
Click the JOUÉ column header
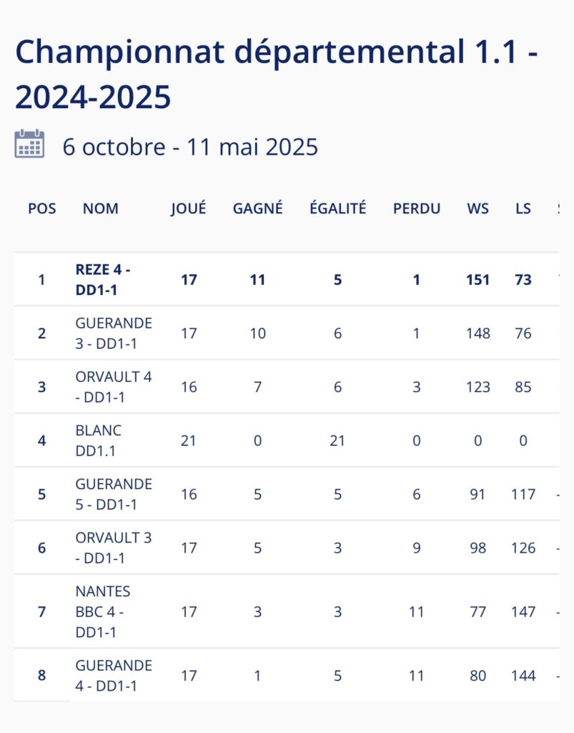(189, 208)
